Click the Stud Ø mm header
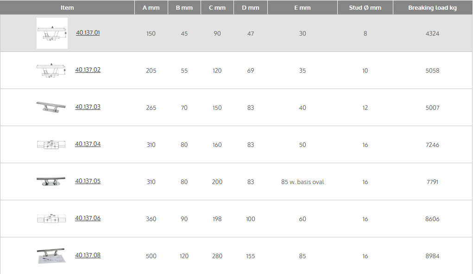 (x=365, y=8)
